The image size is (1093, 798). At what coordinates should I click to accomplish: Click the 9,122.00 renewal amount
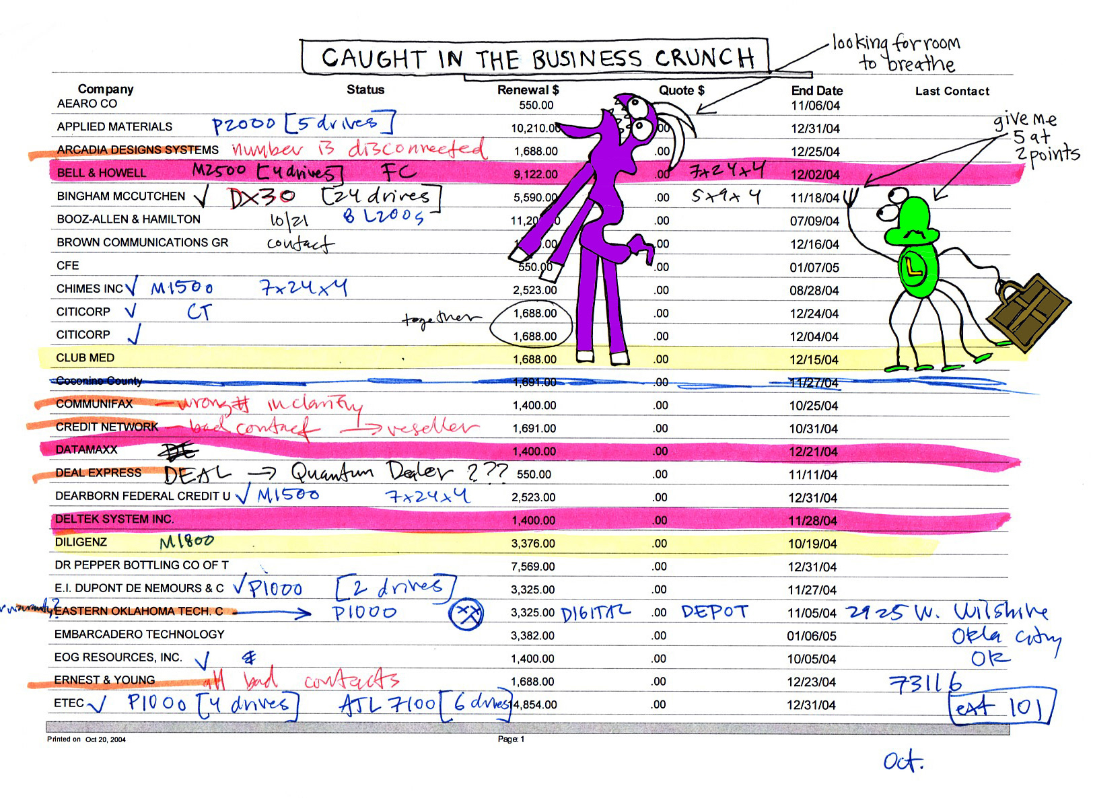coord(536,174)
